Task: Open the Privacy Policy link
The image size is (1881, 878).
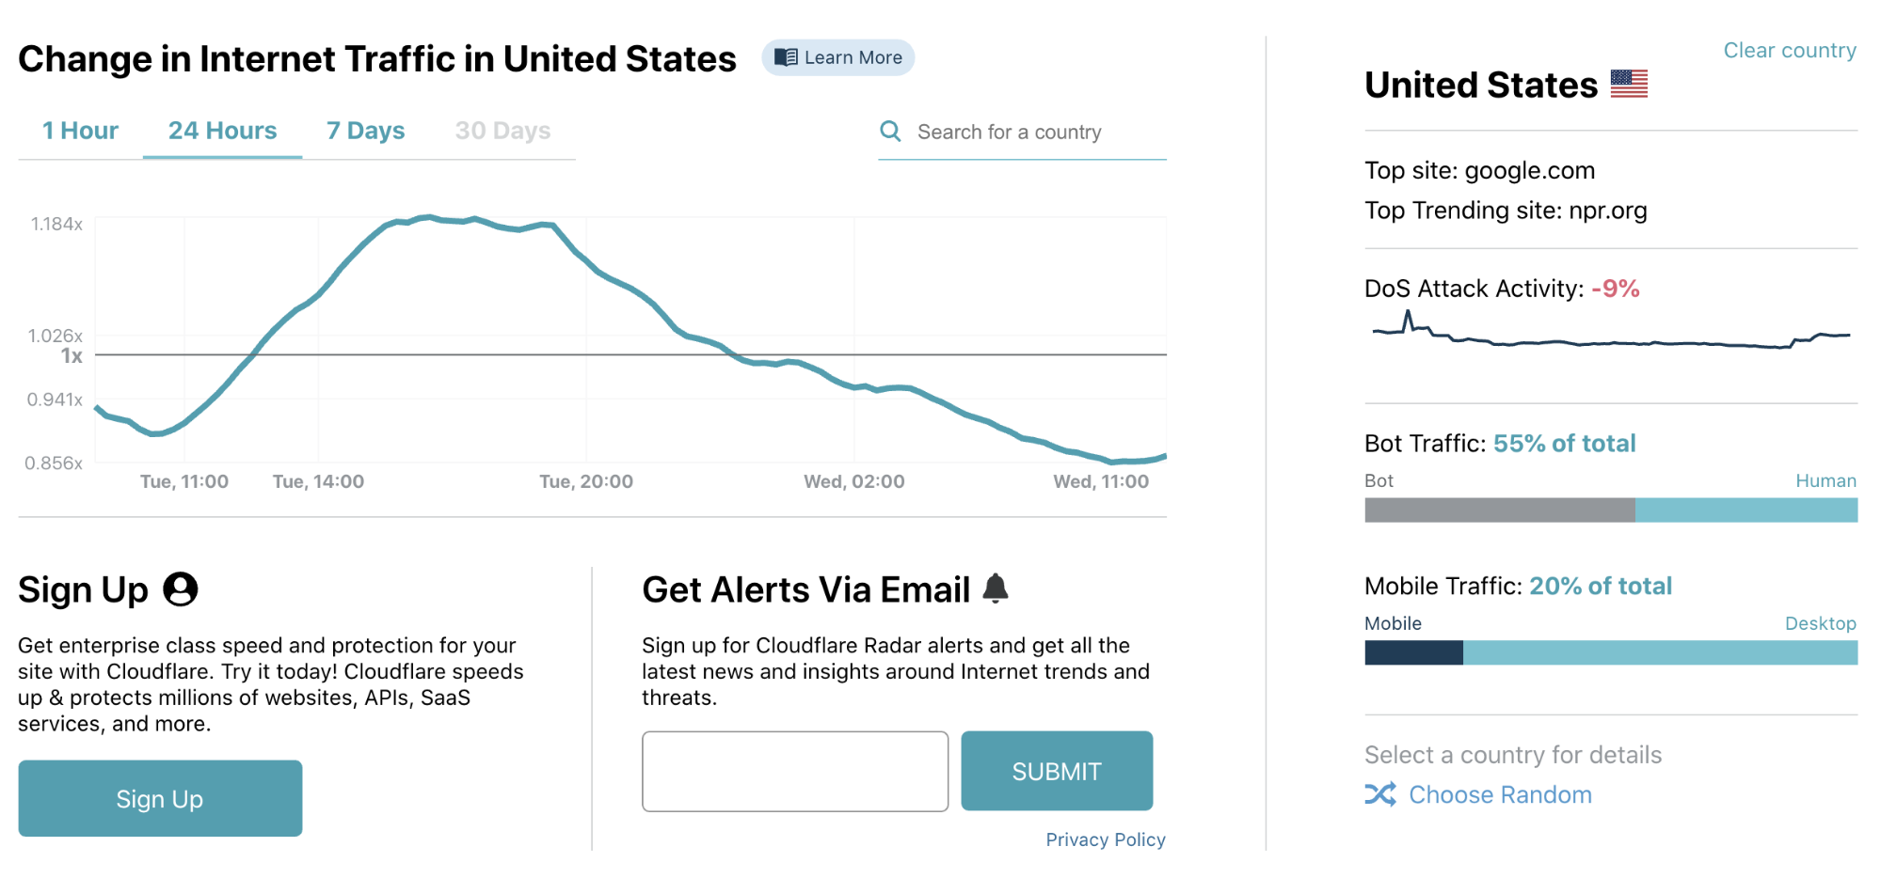Action: point(1106,839)
